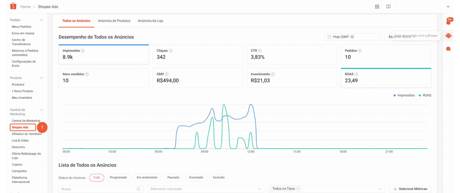Open the chat messages icon
Image resolution: width=460 pixels, height=193 pixels.
(448, 49)
